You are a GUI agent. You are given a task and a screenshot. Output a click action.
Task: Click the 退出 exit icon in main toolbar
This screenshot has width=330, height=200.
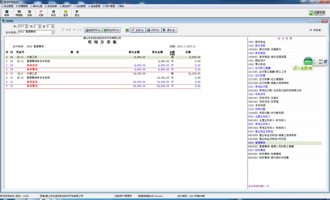[77, 13]
